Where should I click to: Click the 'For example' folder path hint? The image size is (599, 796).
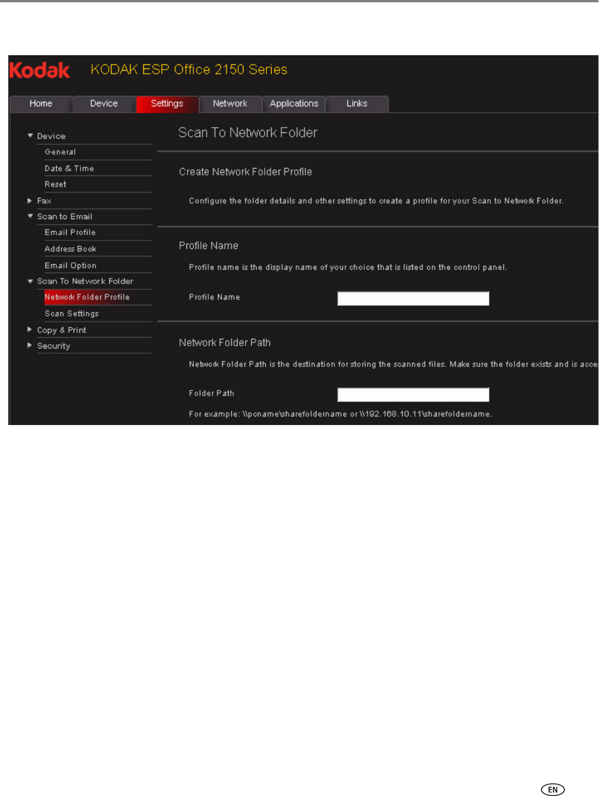point(341,414)
